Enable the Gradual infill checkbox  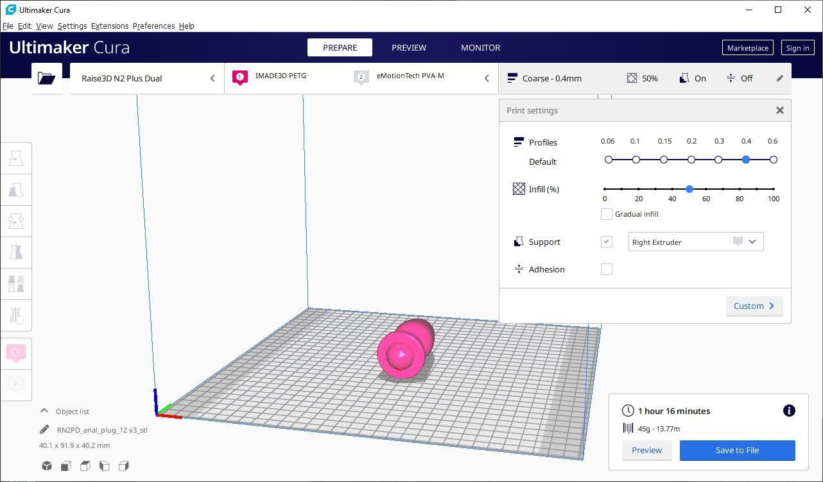point(607,214)
